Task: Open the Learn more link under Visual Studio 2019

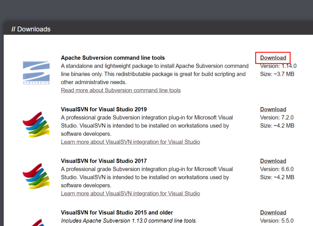Action: point(130,142)
